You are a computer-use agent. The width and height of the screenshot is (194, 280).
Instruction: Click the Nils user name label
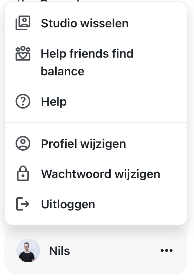pyautogui.click(x=59, y=251)
